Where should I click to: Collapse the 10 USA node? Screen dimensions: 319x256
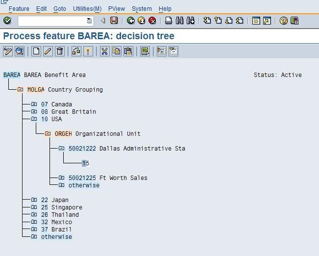pos(34,119)
